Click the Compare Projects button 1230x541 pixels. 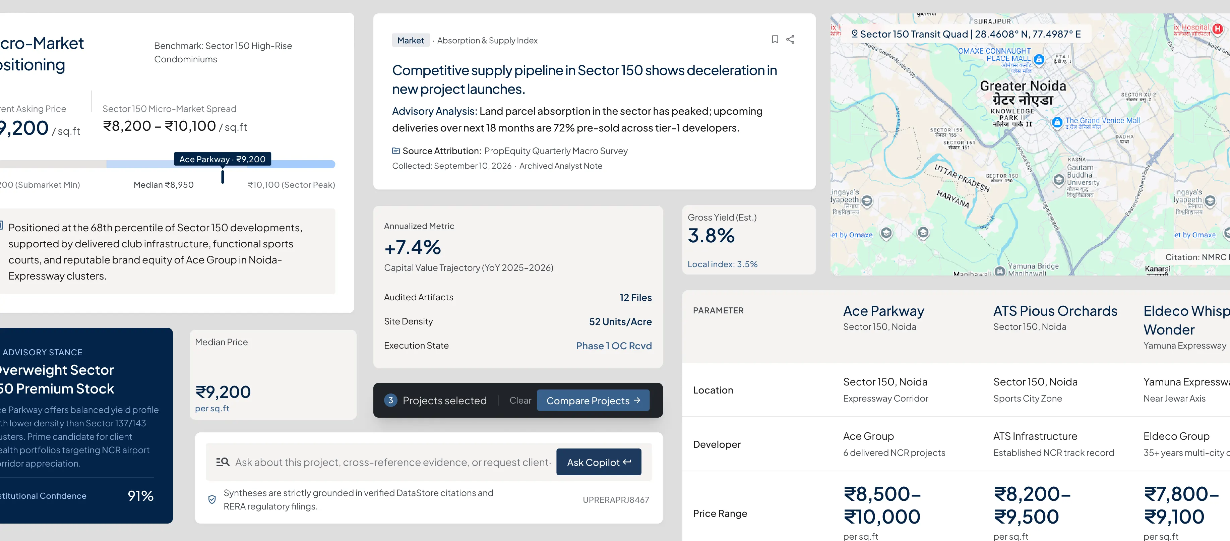point(593,400)
